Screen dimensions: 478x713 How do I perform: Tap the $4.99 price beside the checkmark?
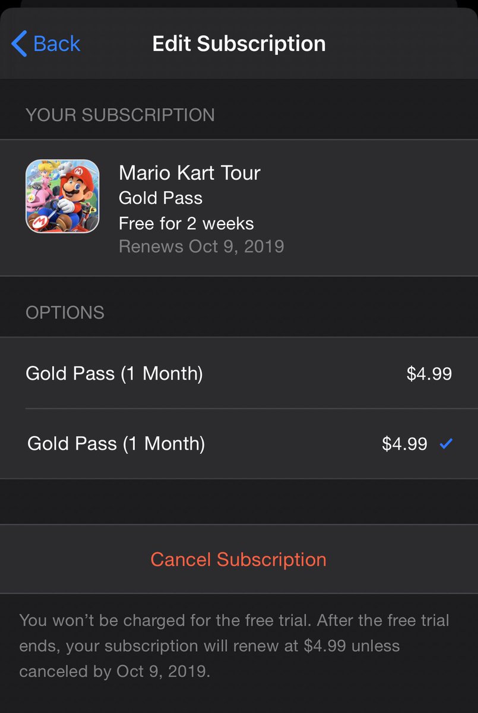pyautogui.click(x=404, y=444)
